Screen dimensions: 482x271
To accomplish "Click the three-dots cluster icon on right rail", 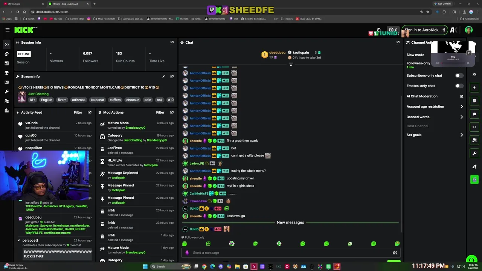I will point(474,167).
